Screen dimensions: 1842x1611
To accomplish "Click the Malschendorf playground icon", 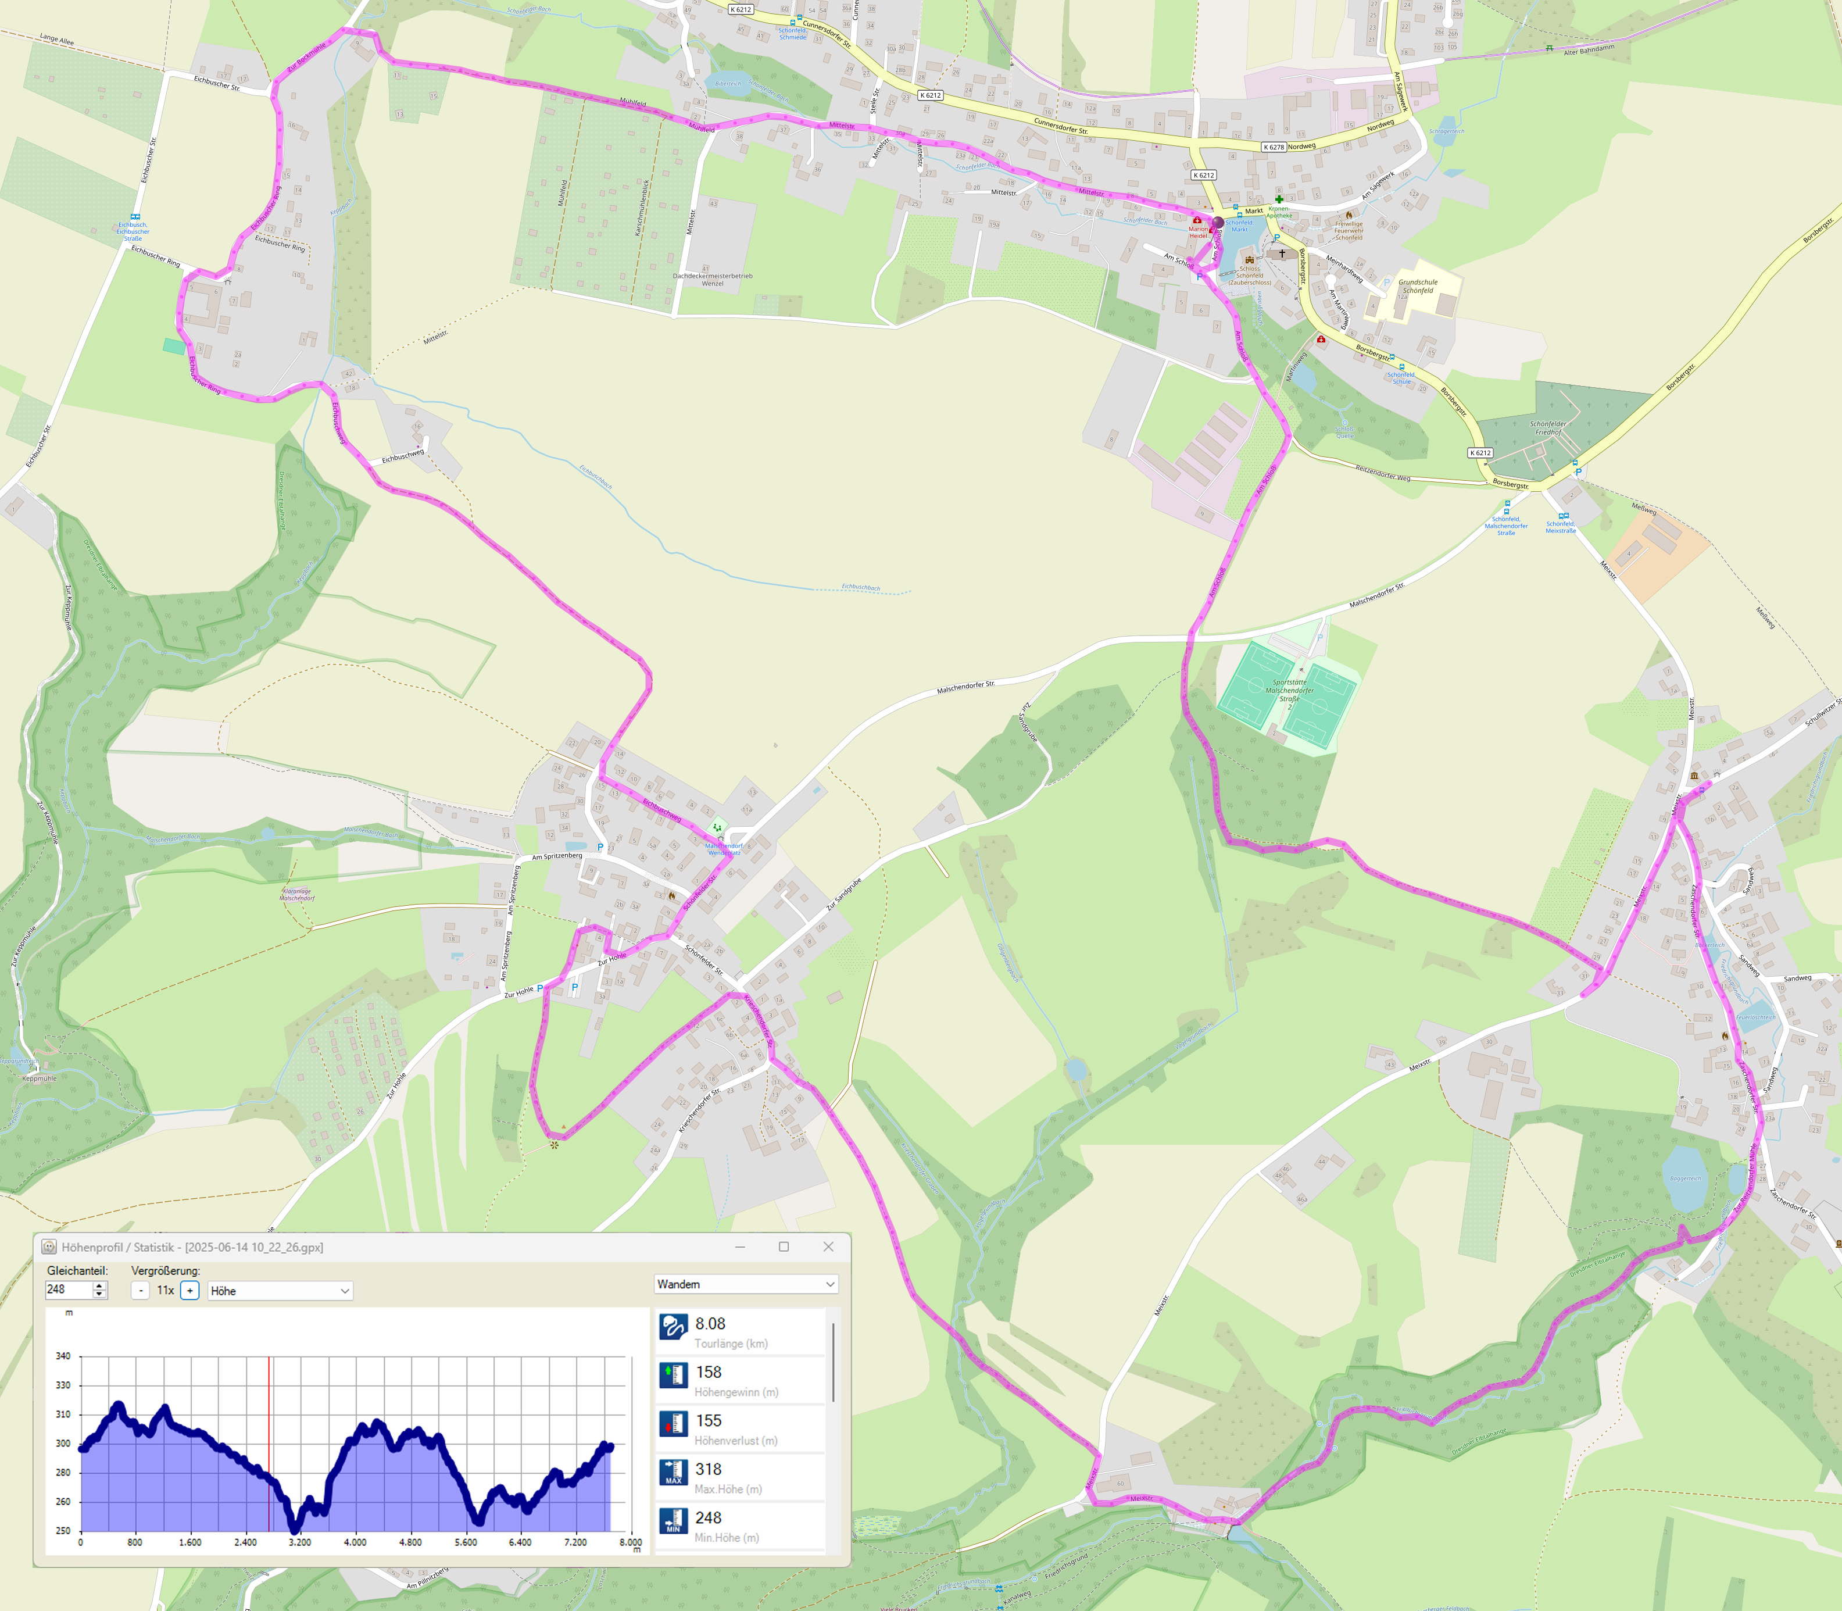I will click(x=717, y=827).
